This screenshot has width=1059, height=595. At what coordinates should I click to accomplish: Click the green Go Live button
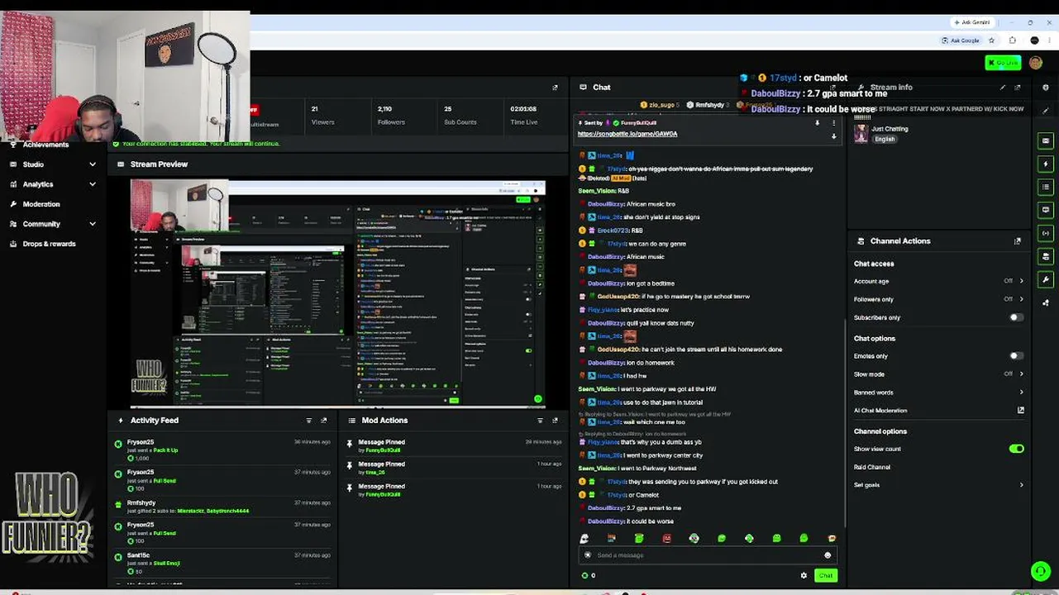tap(1003, 63)
